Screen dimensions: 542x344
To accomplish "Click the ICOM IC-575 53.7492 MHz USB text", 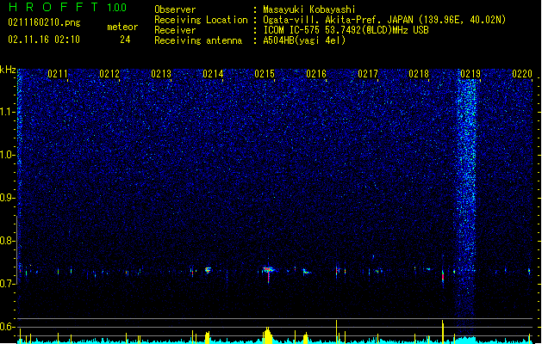I will [346, 30].
